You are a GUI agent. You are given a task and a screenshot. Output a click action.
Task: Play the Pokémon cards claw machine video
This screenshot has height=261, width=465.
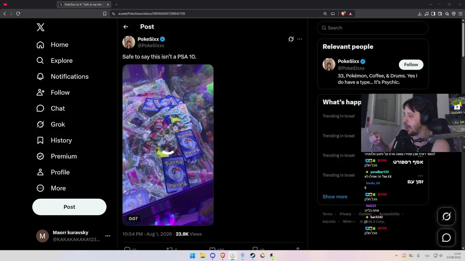point(168,145)
